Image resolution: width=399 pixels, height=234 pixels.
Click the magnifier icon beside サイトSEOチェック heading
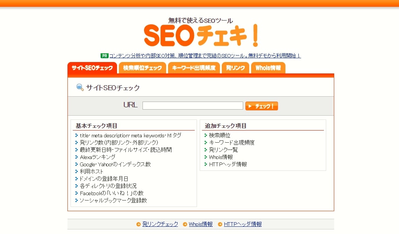[80, 88]
